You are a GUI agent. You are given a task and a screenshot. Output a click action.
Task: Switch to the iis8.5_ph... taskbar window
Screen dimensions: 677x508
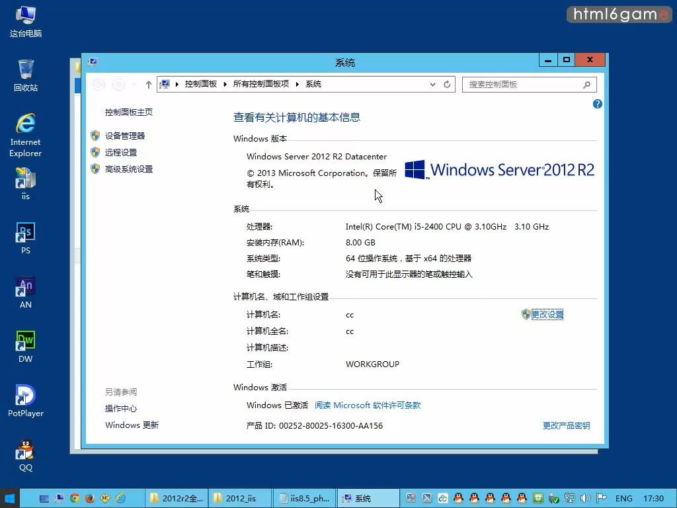[304, 499]
